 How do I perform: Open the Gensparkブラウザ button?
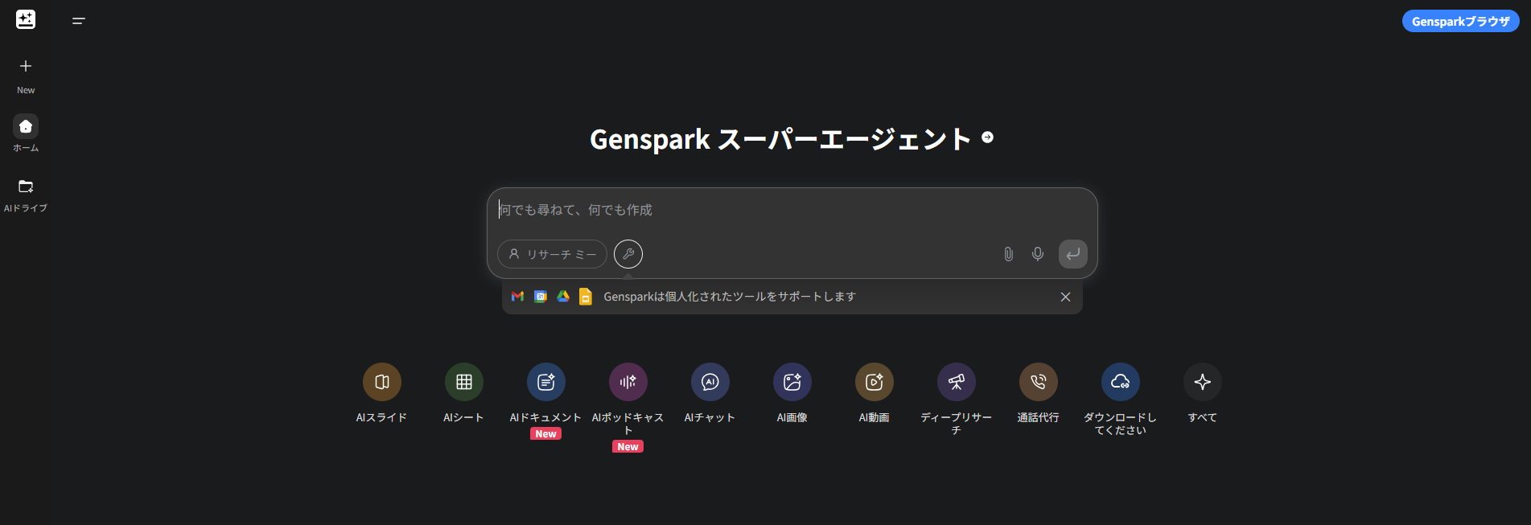(1460, 21)
